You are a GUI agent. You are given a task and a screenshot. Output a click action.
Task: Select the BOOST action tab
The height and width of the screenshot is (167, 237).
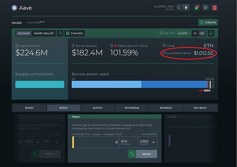[30, 108]
